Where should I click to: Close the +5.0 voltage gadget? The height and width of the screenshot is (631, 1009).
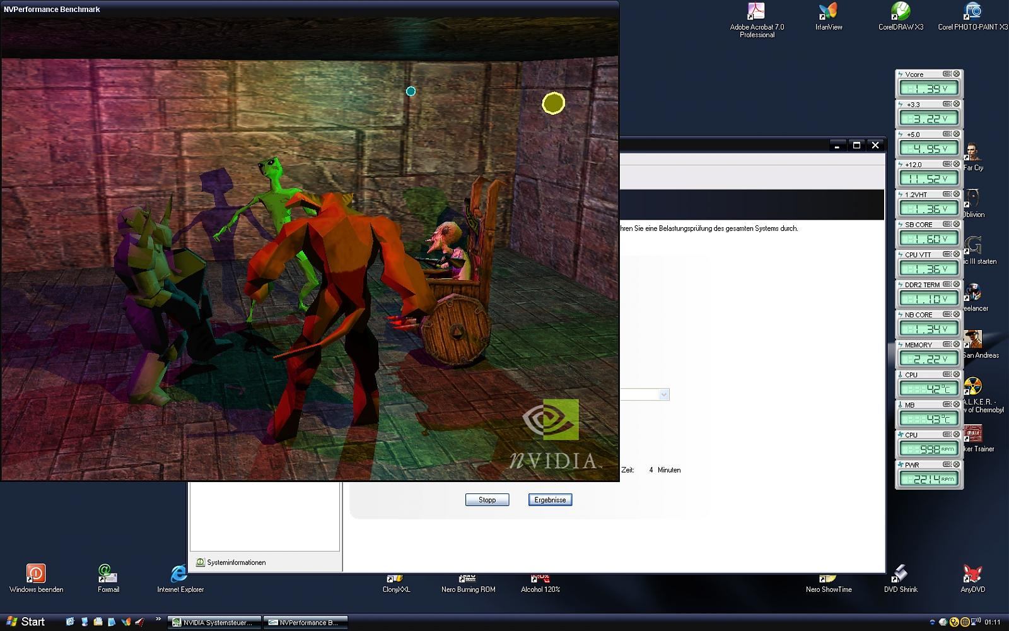tap(956, 134)
